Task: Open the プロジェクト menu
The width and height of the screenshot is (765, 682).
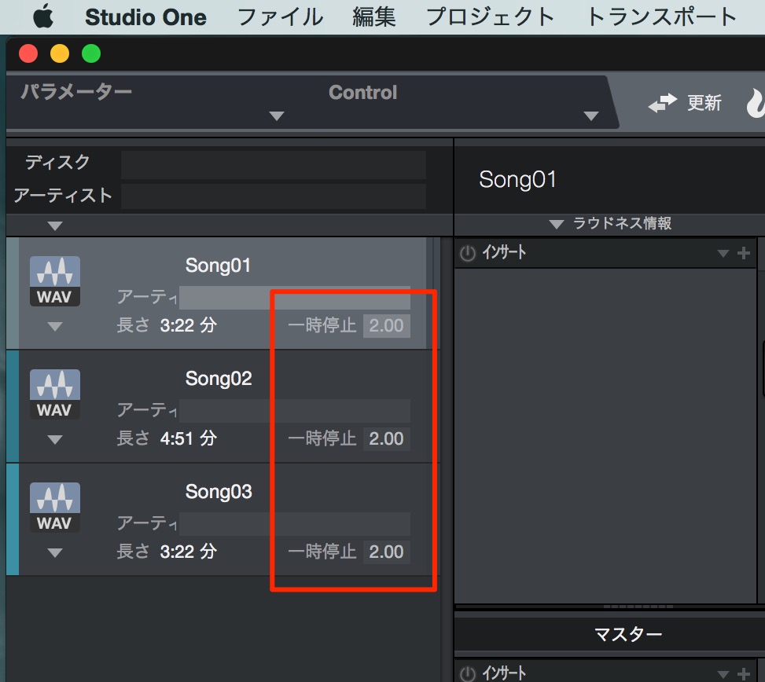Action: coord(491,17)
